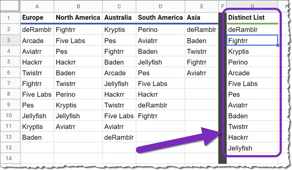Click Hackrr in the Distinct List column

pos(252,137)
